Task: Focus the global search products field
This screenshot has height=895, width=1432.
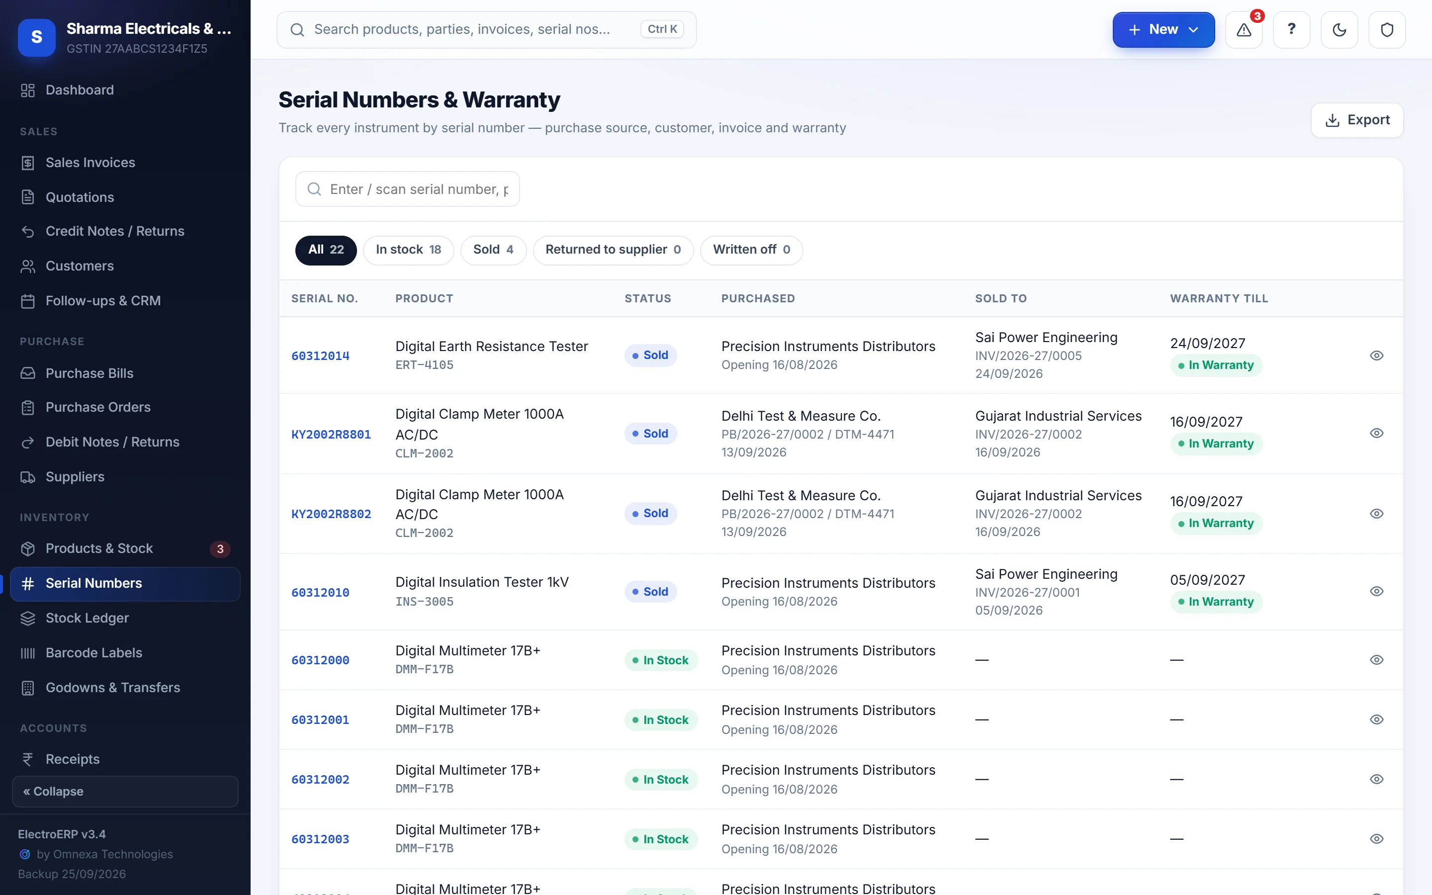Action: tap(486, 30)
